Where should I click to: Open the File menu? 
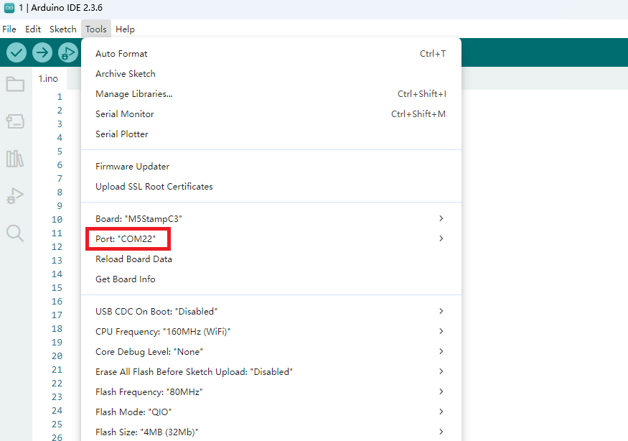coord(9,29)
